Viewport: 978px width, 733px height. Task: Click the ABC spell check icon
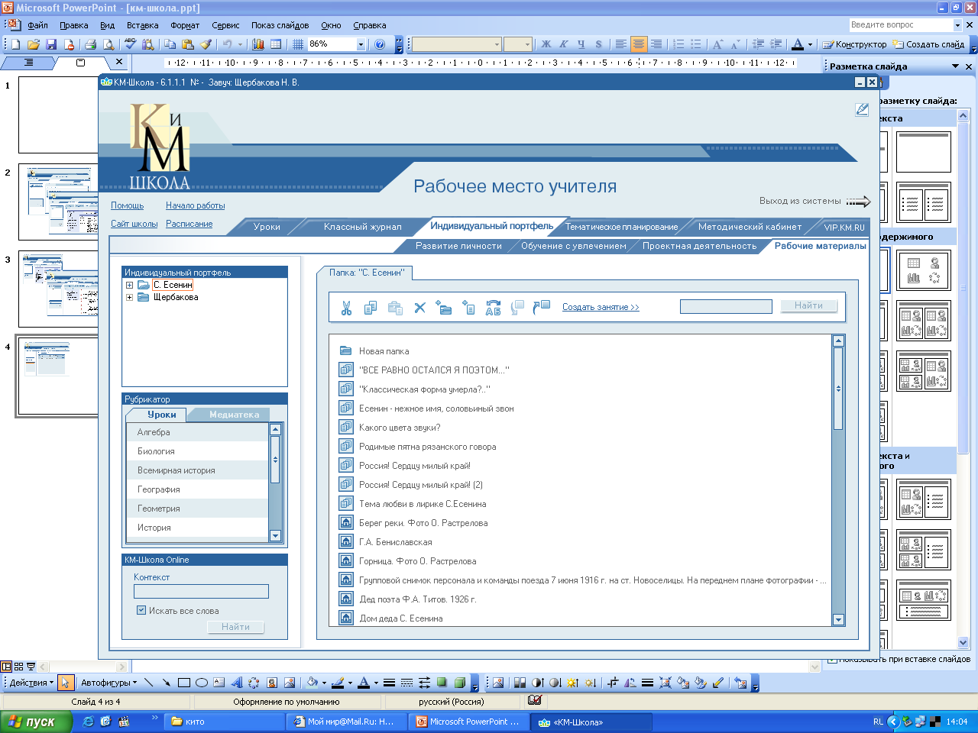[x=130, y=44]
